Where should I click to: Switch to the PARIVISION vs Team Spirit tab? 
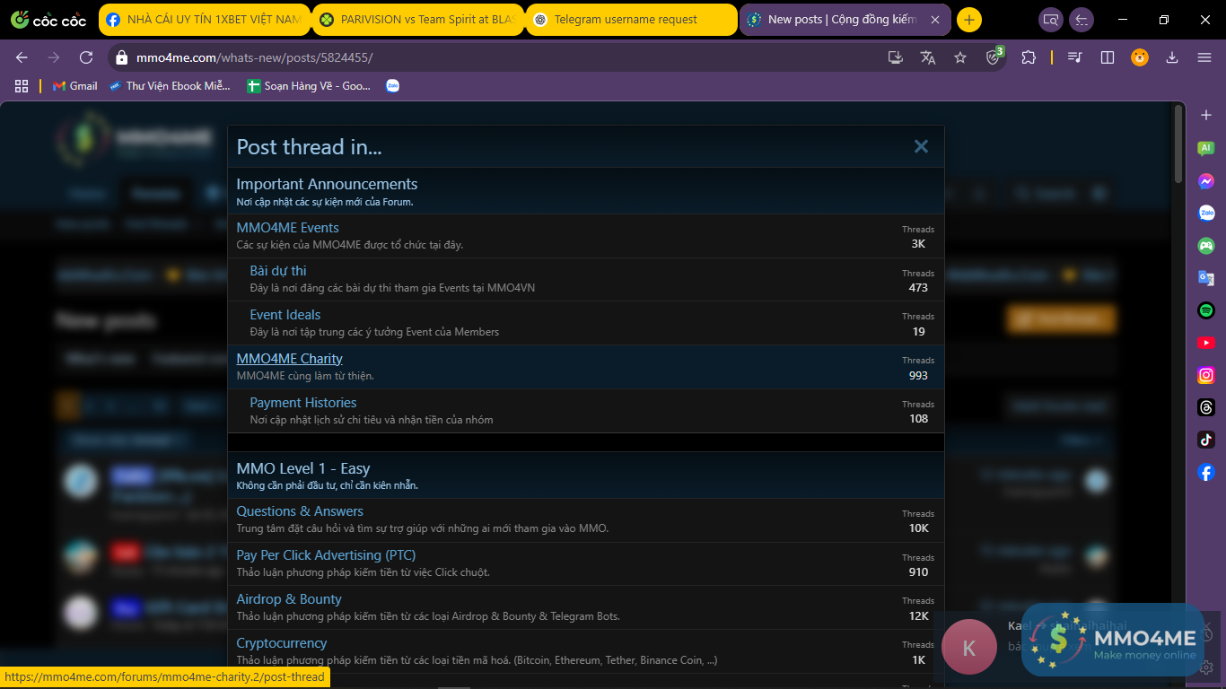(418, 19)
